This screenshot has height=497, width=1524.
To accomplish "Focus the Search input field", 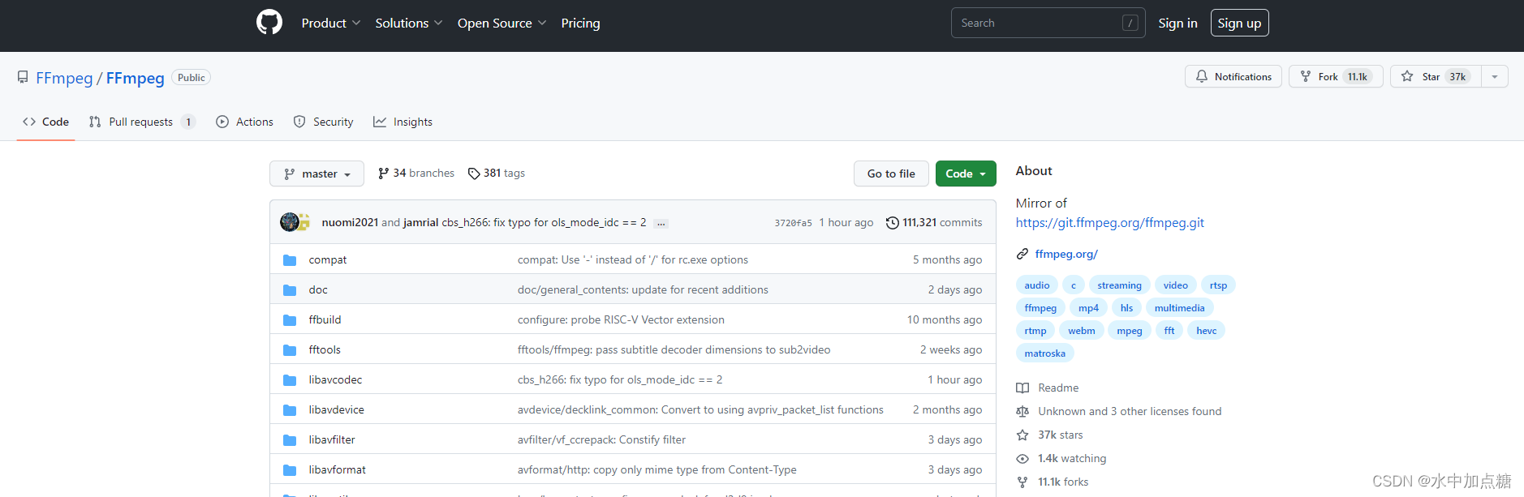I will (1048, 23).
